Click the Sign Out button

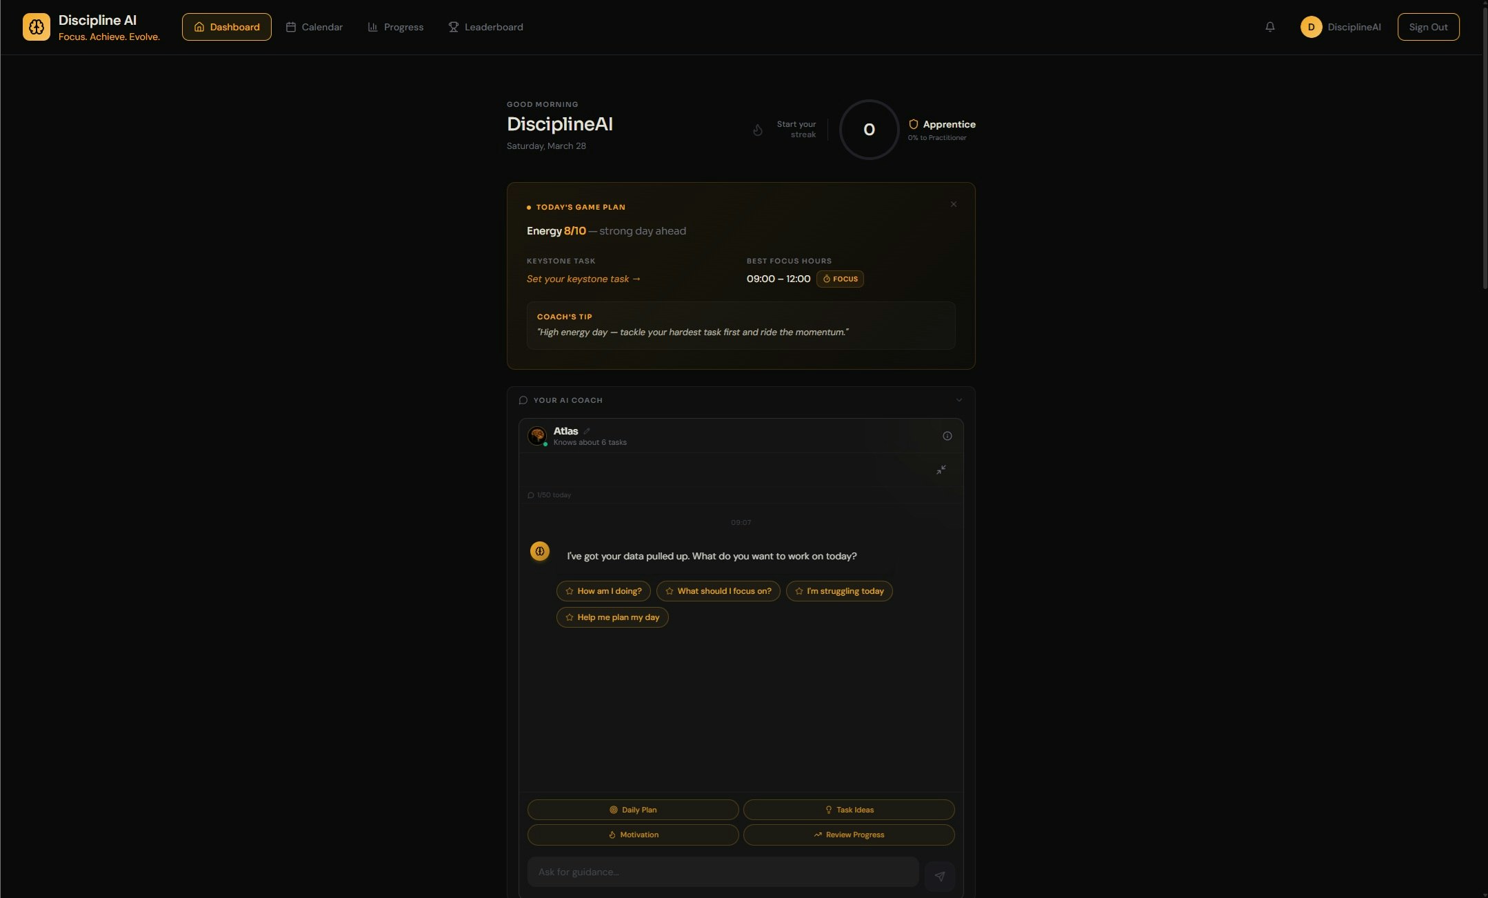click(x=1427, y=27)
